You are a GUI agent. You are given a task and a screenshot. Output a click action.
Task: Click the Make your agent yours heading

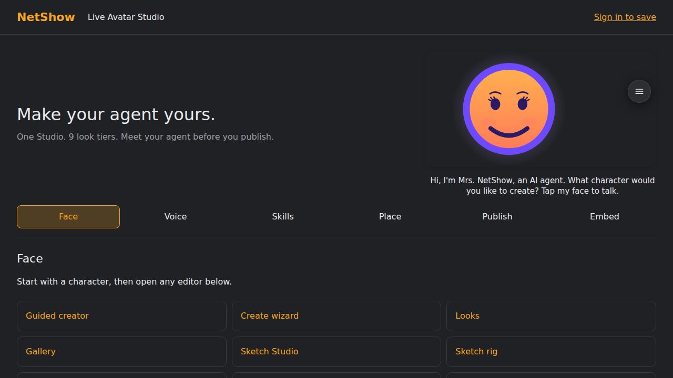pyautogui.click(x=116, y=114)
